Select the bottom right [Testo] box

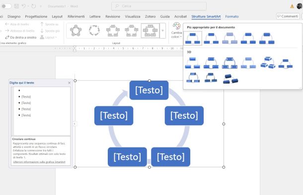coord(171,157)
